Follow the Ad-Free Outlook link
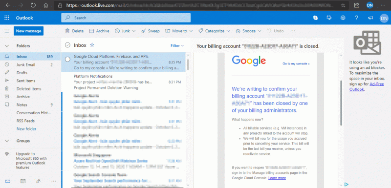 point(366,86)
